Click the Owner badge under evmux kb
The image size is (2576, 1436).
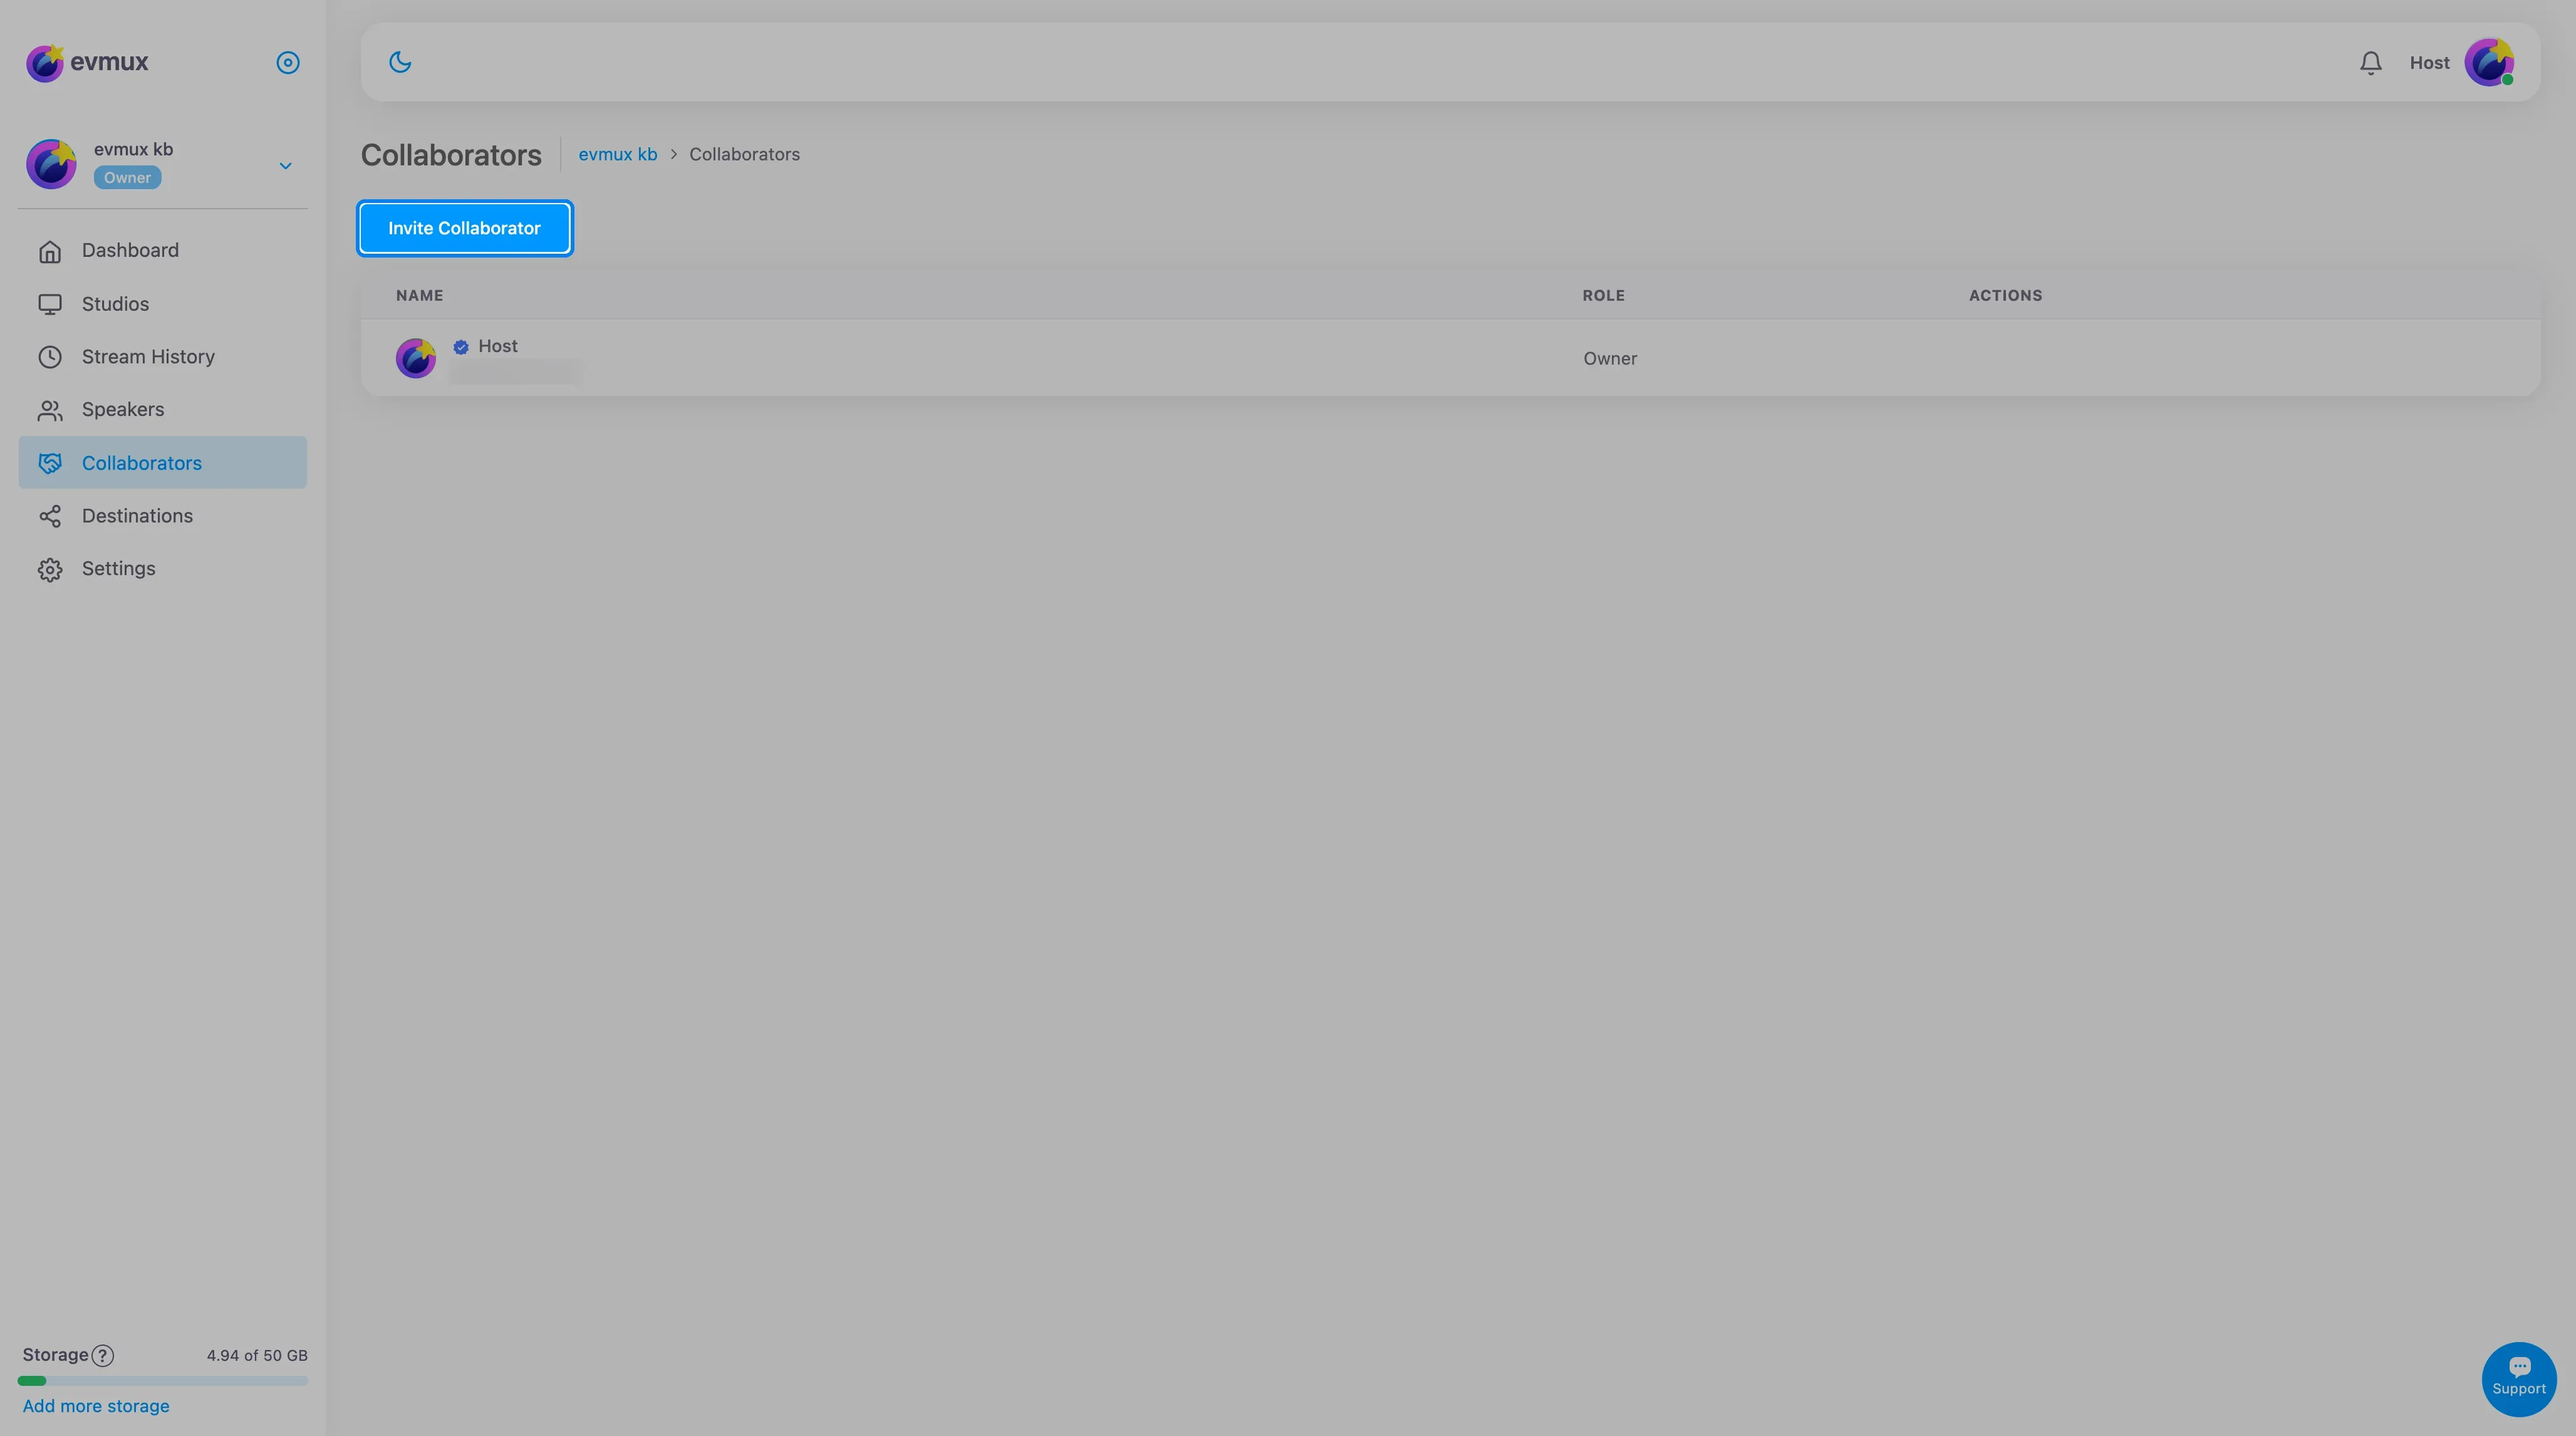coord(128,178)
